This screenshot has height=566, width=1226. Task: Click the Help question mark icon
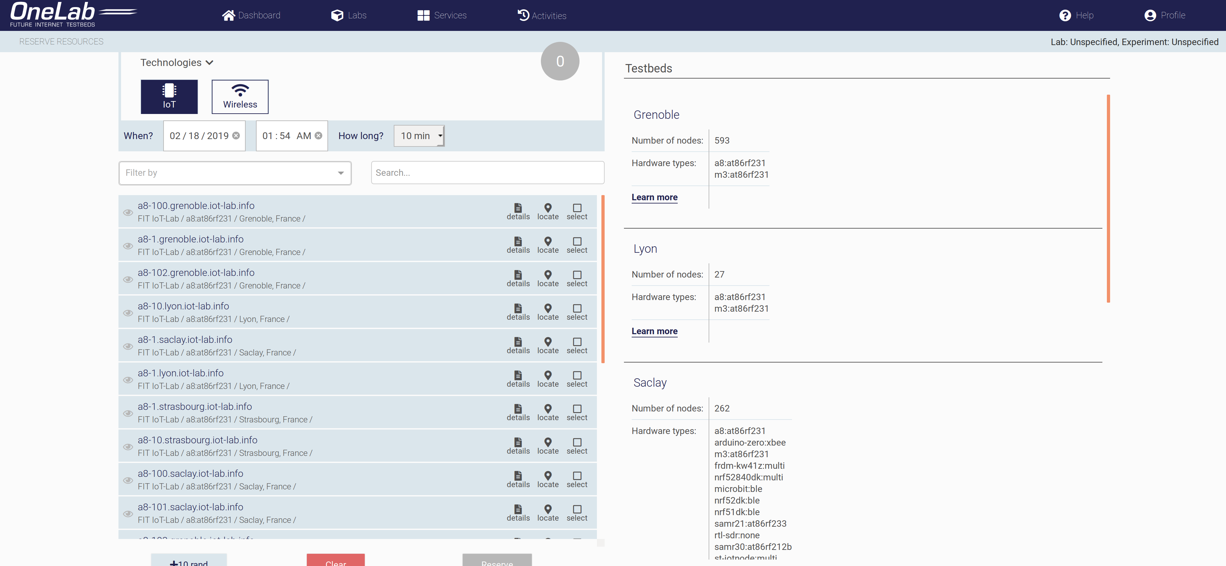click(1065, 15)
